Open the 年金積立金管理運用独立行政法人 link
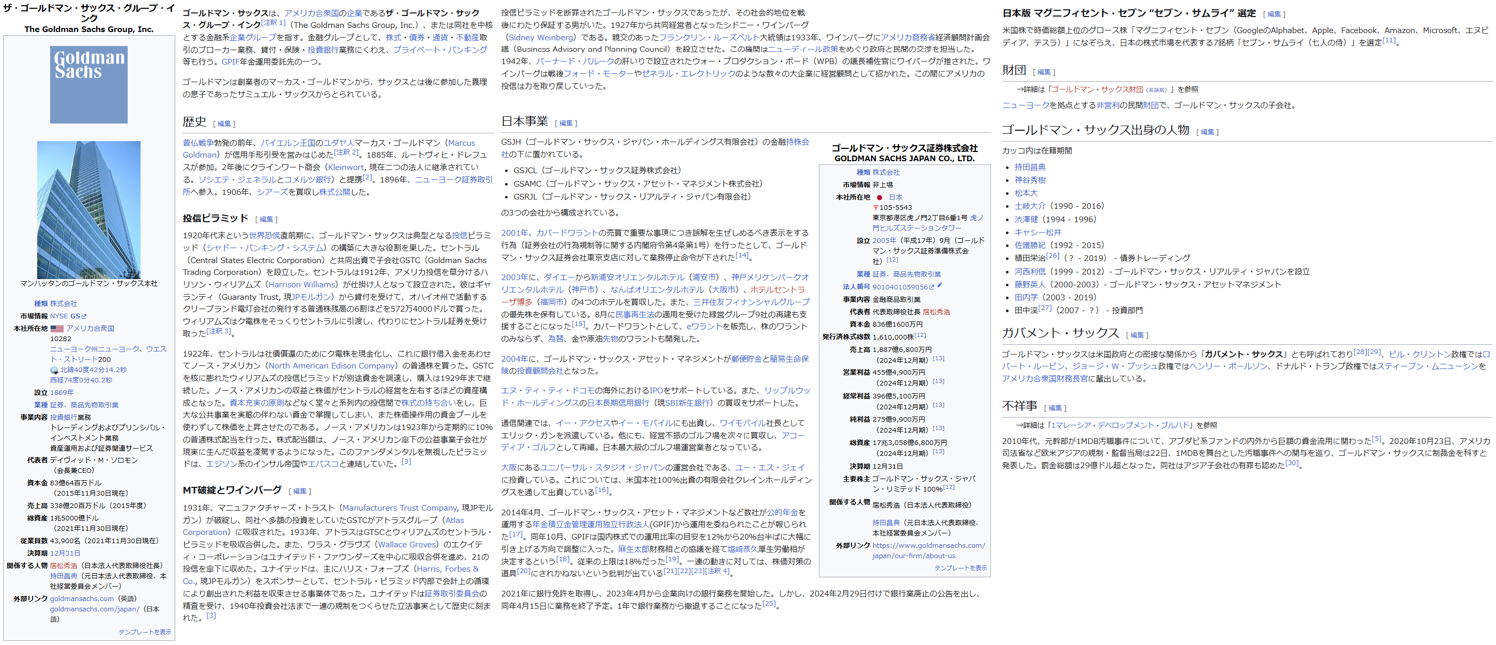This screenshot has height=645, width=1496. pos(591,525)
